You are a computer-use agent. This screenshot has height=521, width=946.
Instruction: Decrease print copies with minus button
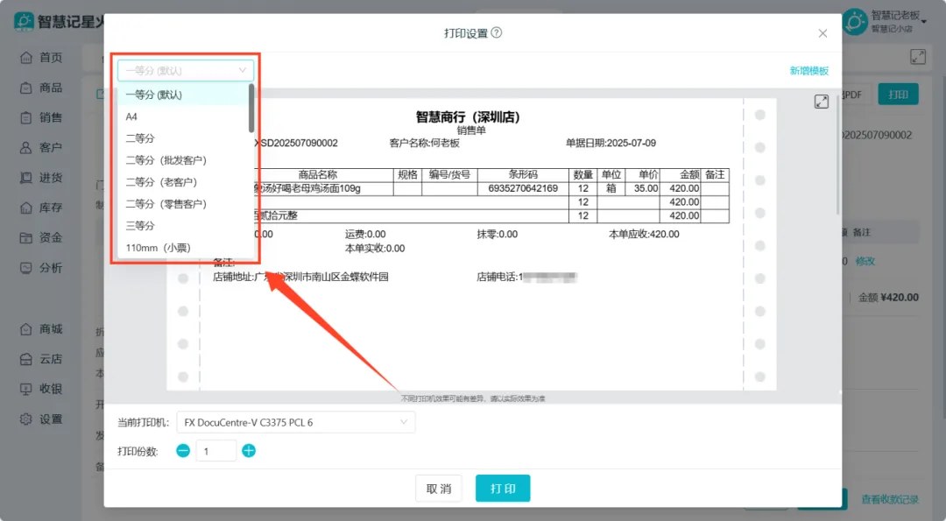[183, 450]
